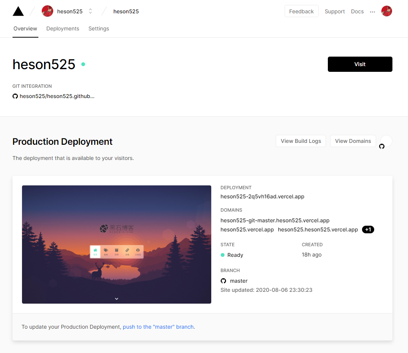Open the Docs link
This screenshot has height=353, width=408.
tap(357, 11)
